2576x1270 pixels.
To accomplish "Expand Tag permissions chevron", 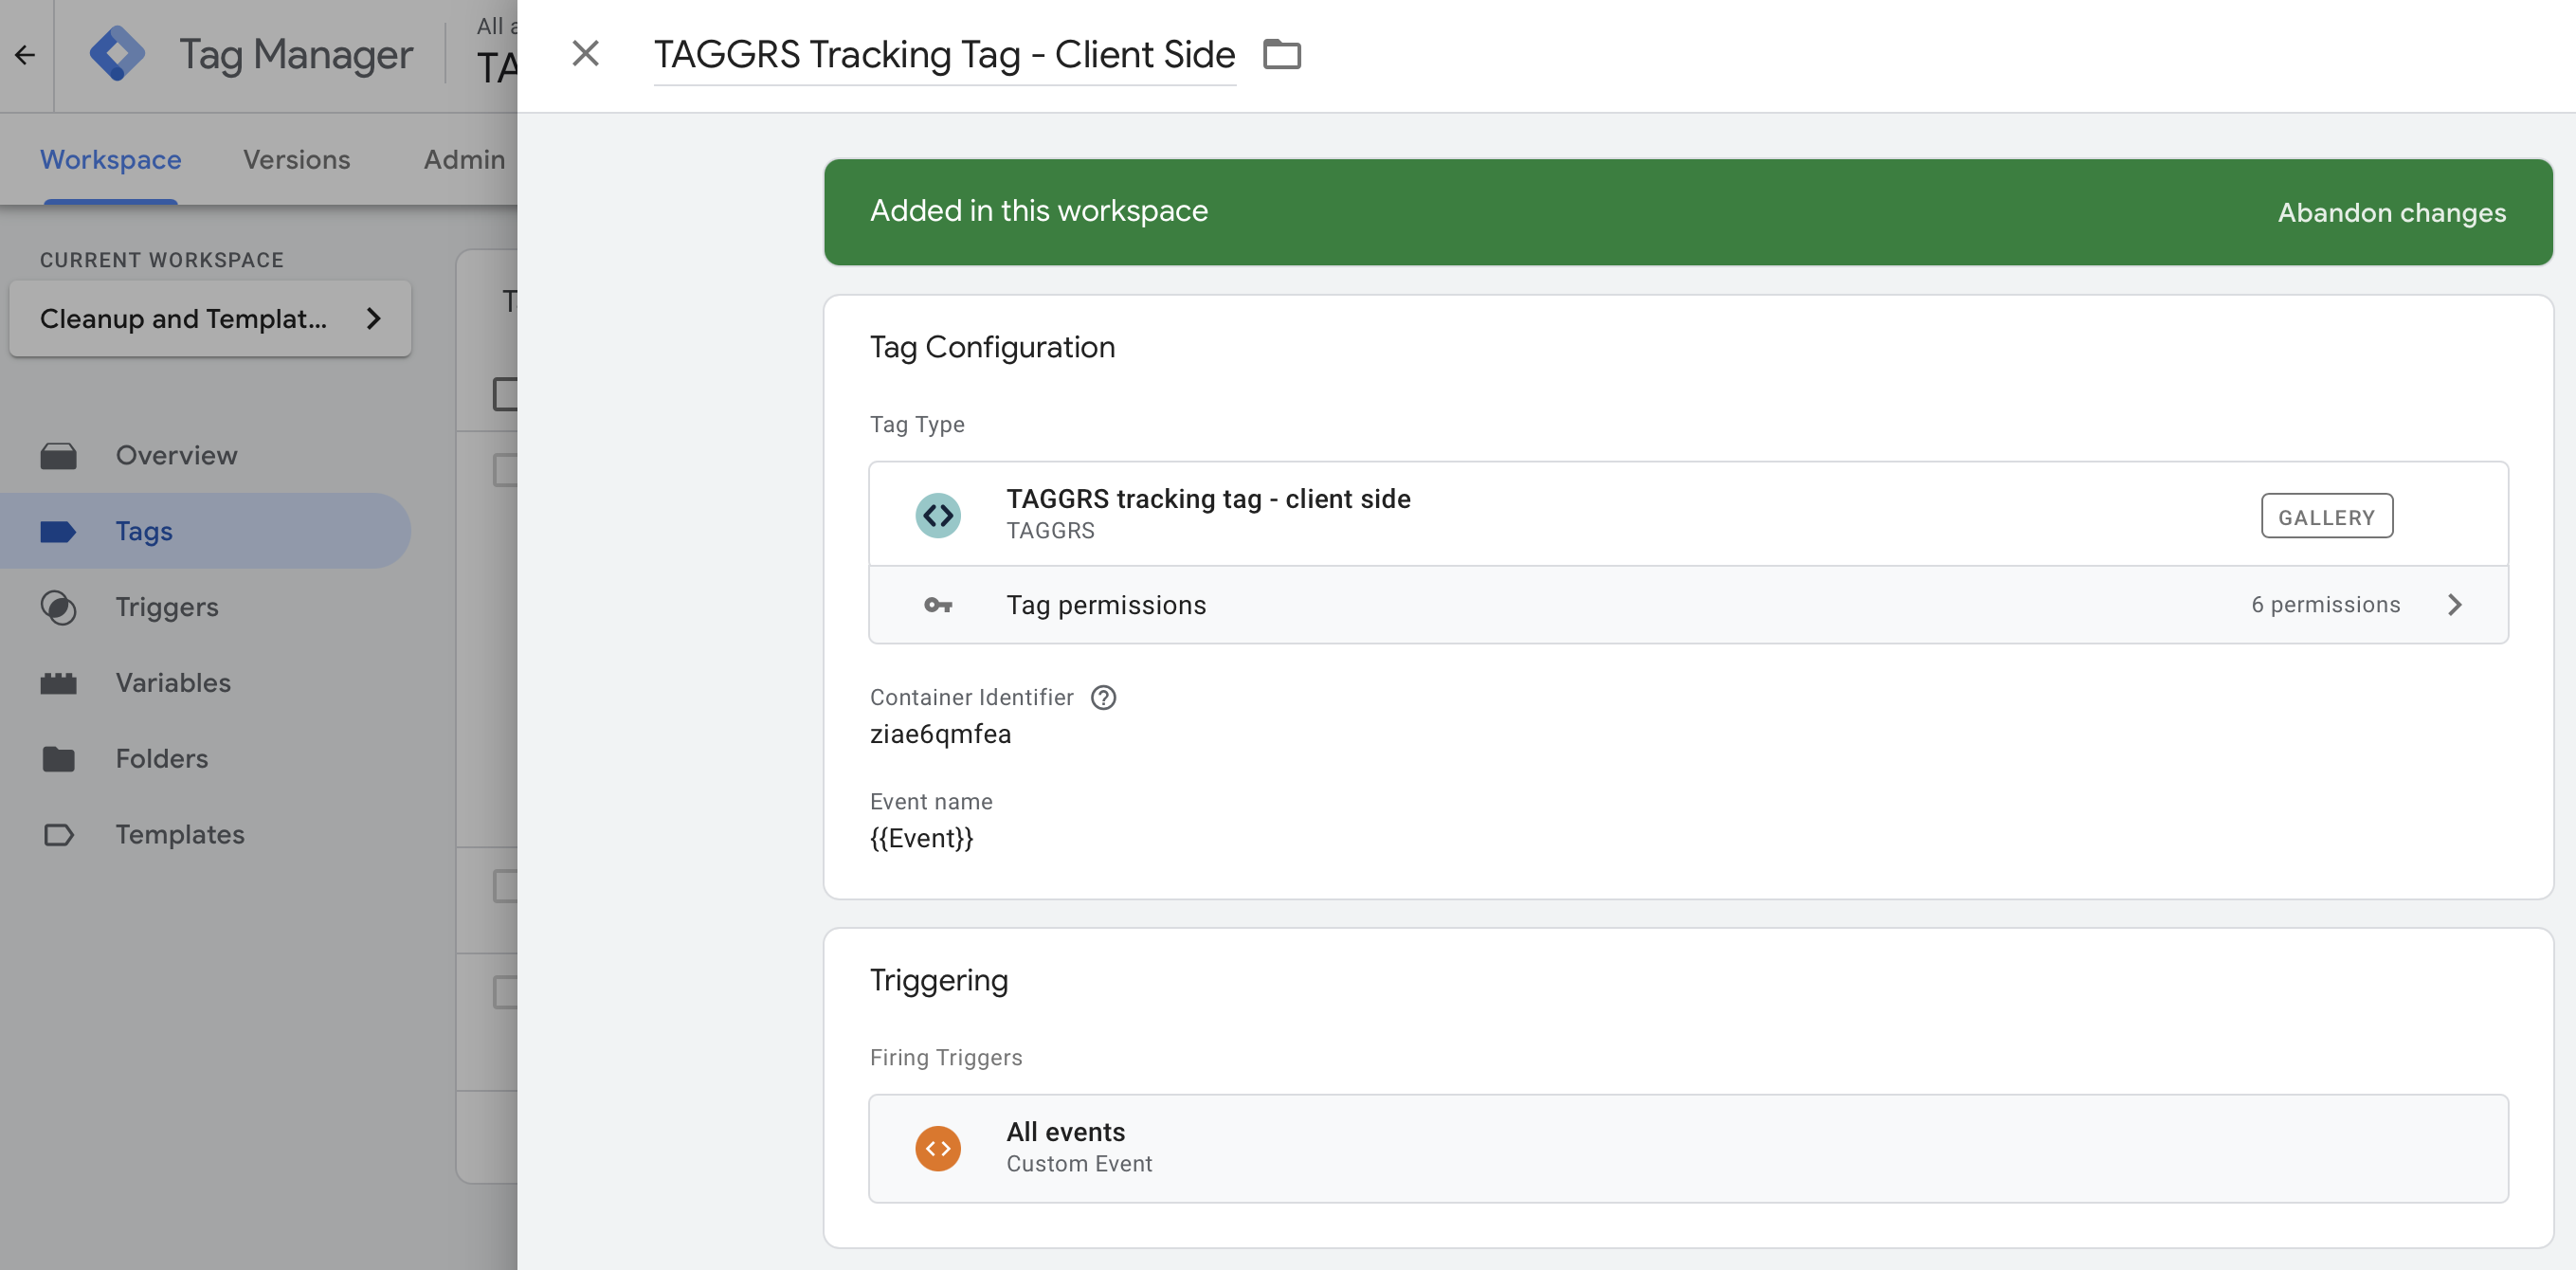I will [x=2454, y=605].
